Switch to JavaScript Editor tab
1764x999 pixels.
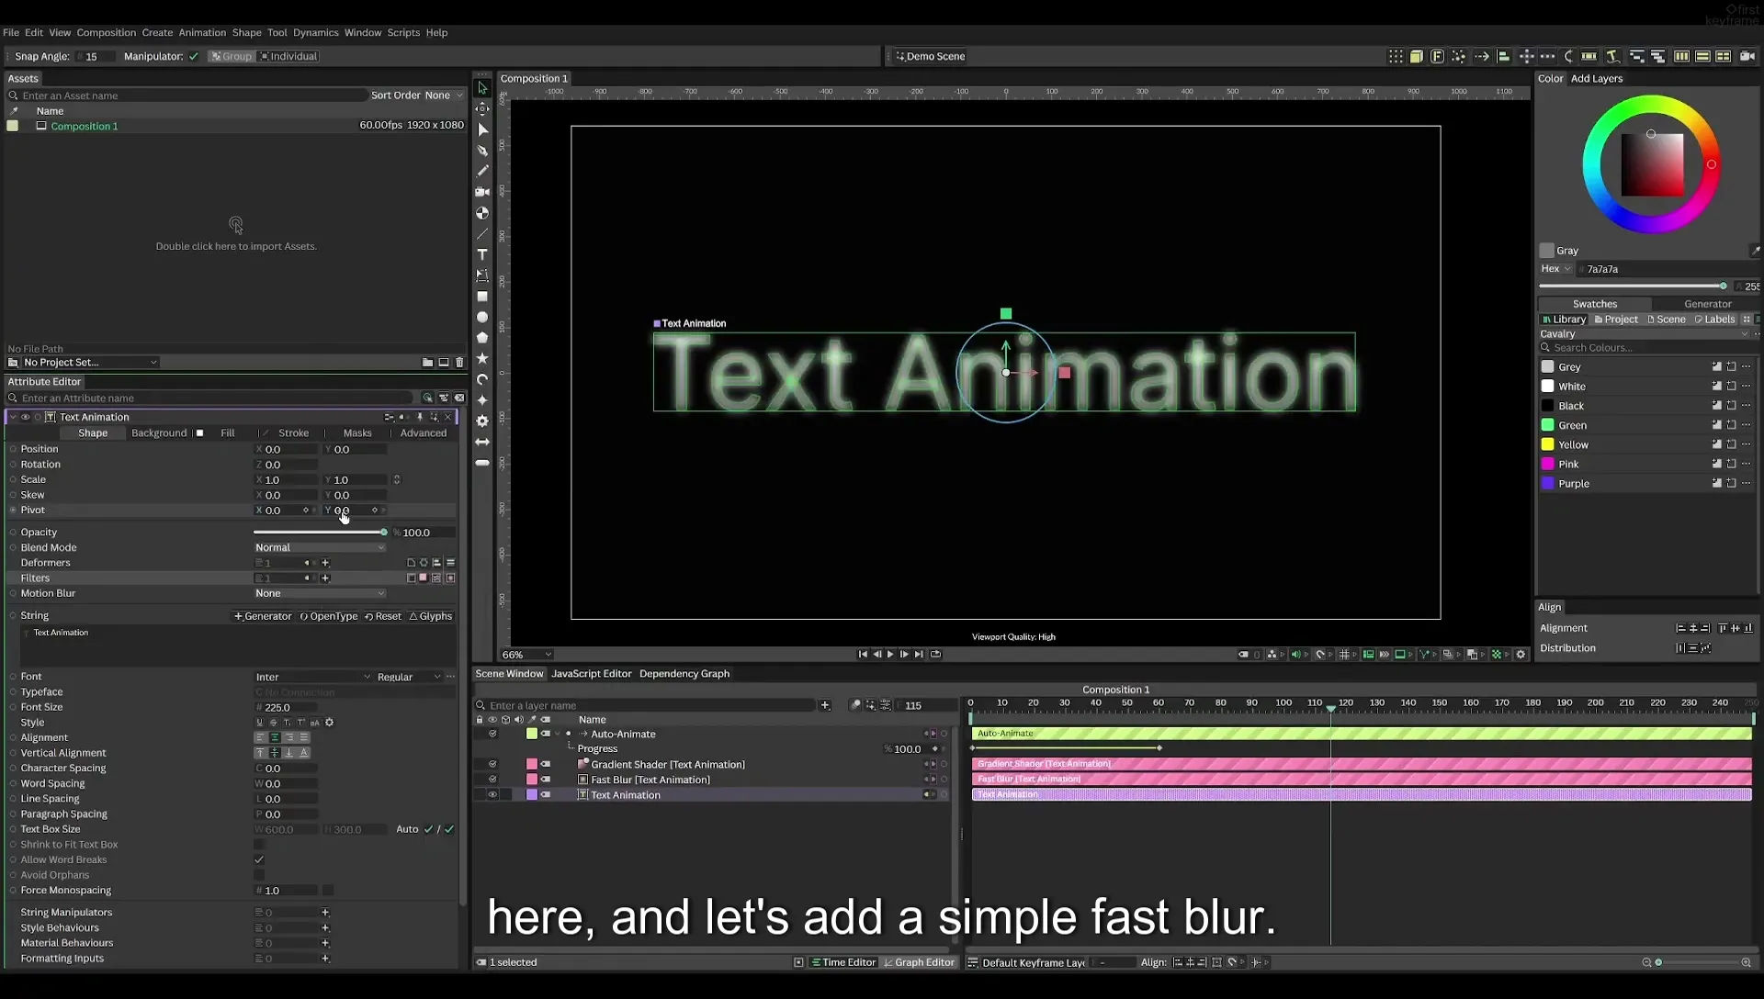coord(591,674)
